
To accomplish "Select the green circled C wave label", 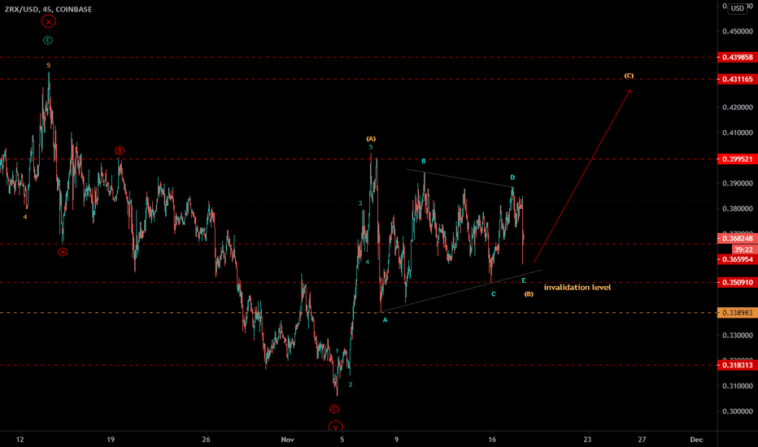I will coord(48,41).
